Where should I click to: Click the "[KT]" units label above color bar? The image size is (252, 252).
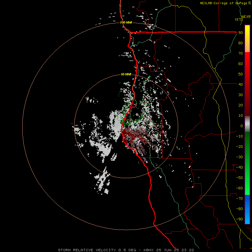pos(239,19)
